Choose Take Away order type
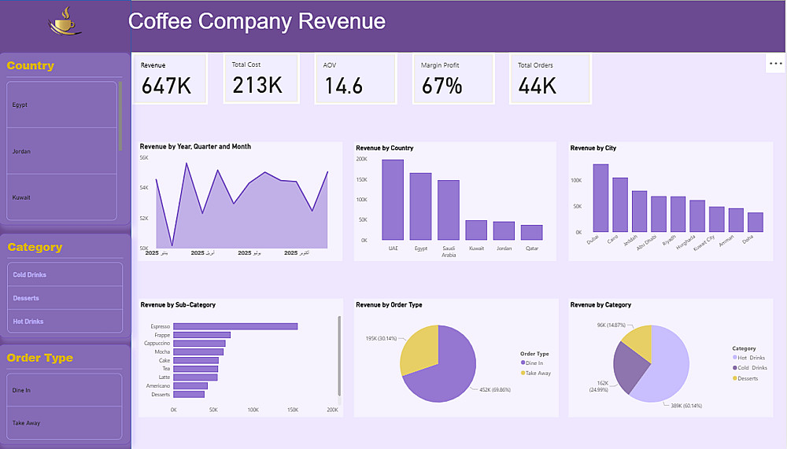Screen dimensions: 787x449 [65, 423]
